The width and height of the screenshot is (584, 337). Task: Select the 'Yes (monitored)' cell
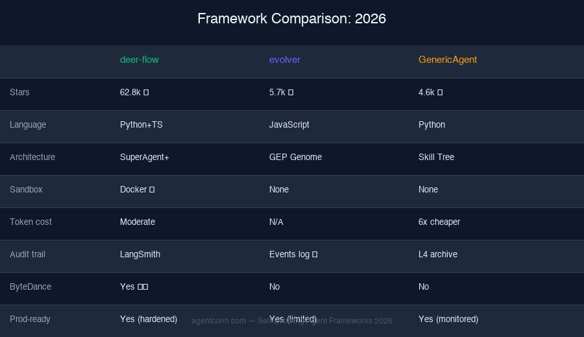click(x=448, y=319)
